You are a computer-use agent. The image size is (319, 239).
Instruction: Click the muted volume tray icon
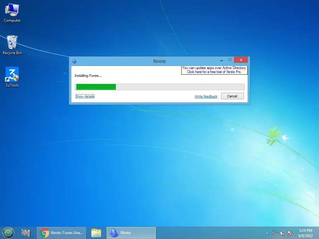[x=282, y=233]
